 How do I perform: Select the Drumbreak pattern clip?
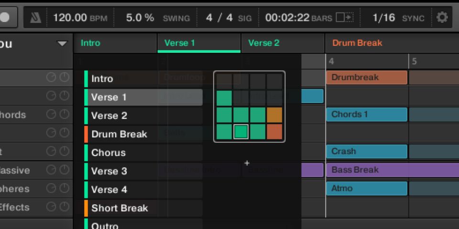tap(366, 77)
